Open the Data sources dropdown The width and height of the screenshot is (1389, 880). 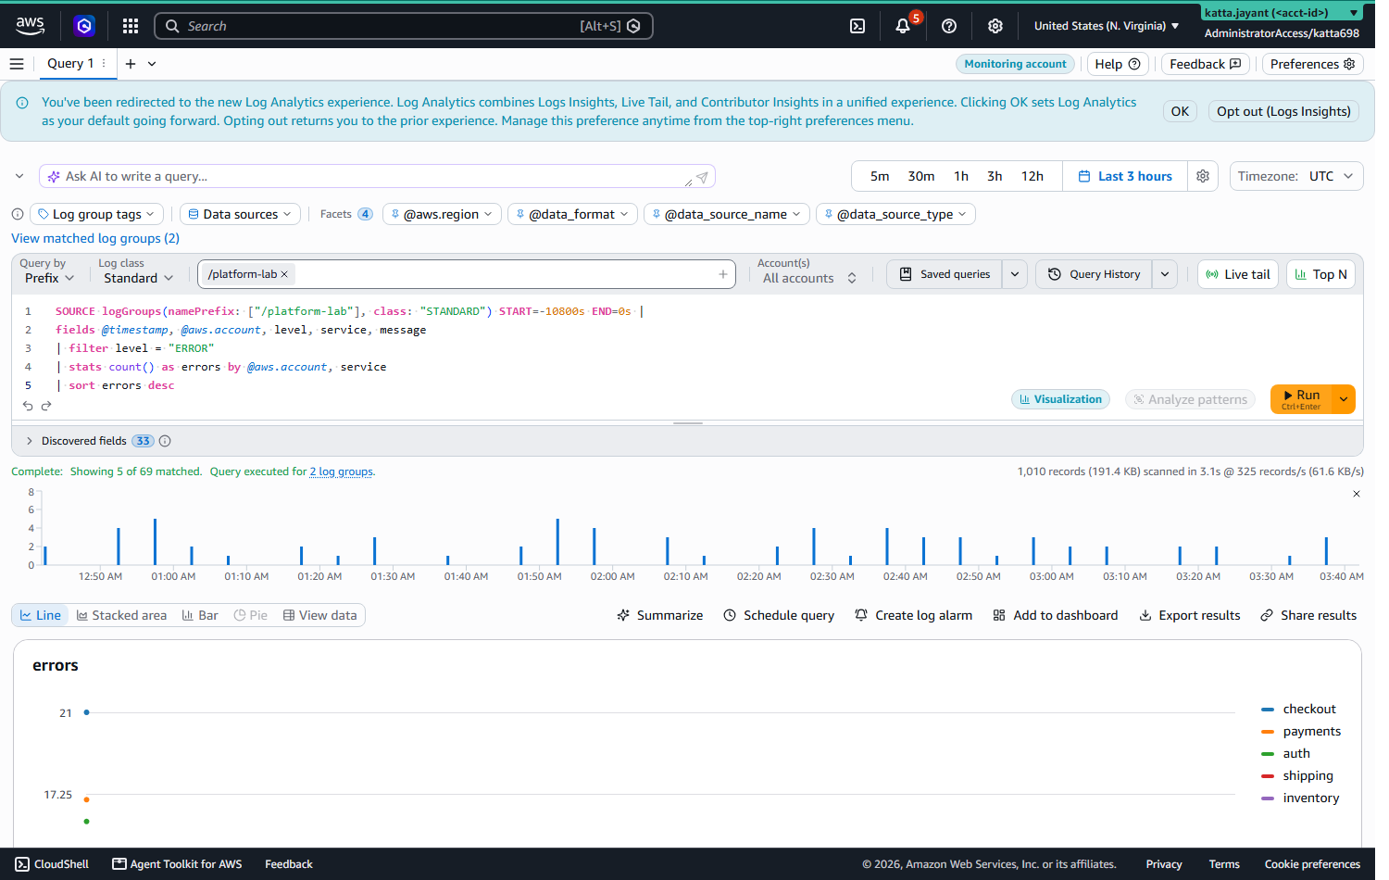pos(240,214)
